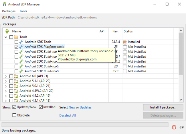
Task: Click the Not installed icon for Build-tools rev 20
Action: coord(125,66)
